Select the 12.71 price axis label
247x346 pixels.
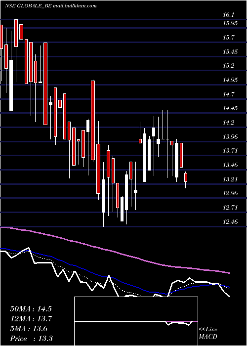(230, 208)
